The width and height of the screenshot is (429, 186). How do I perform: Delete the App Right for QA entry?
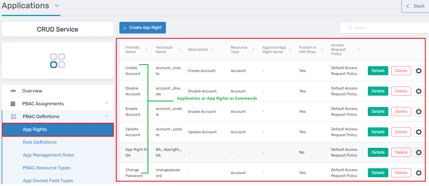pyautogui.click(x=401, y=152)
